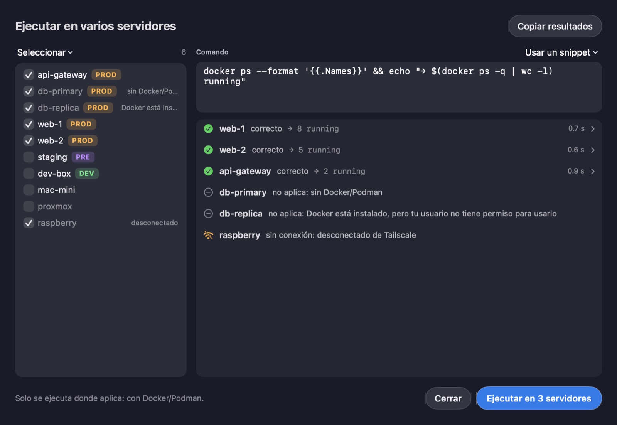Click the no-connection icon beside raspberry result
Screen dimensions: 617x425
(x=208, y=235)
